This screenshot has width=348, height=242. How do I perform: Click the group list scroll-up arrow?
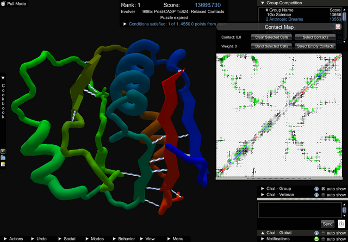pos(344,10)
